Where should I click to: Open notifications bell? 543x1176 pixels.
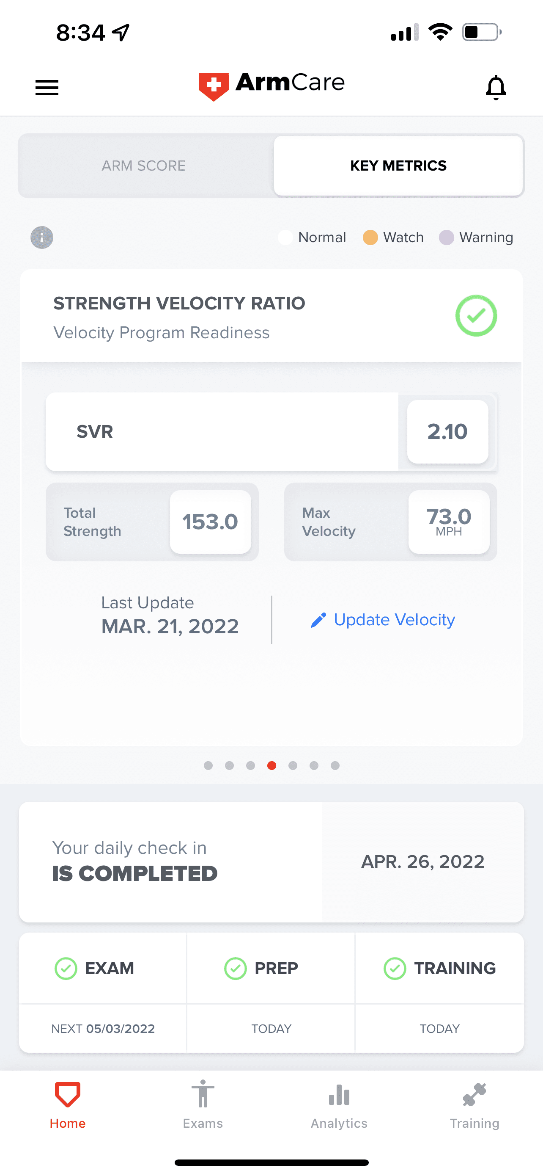coord(496,87)
